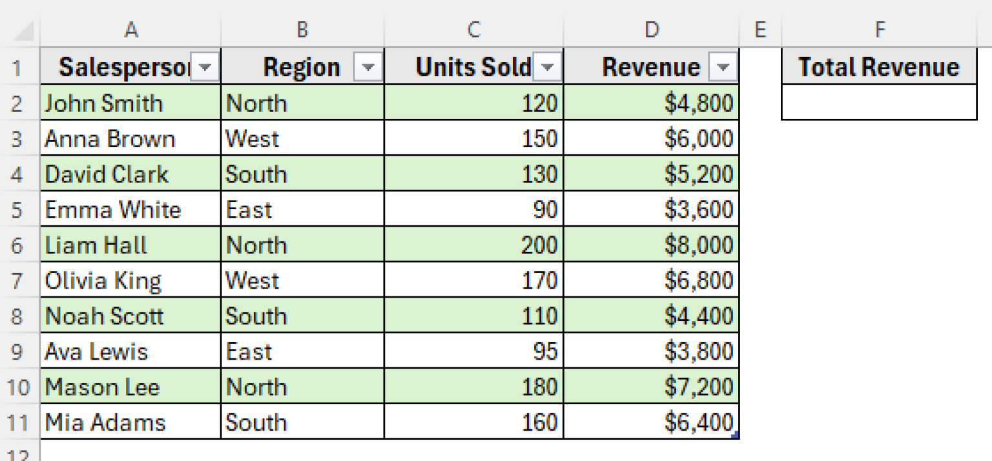Expand the Units Sold filter dropdown

click(x=548, y=67)
